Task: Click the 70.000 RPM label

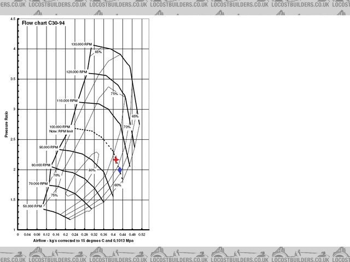Action: click(x=38, y=184)
